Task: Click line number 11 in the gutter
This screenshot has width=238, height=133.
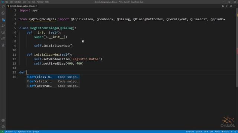Action: click(14, 55)
